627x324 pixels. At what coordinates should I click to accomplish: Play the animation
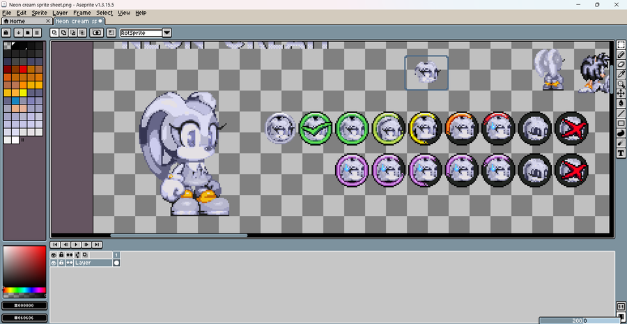pos(76,245)
